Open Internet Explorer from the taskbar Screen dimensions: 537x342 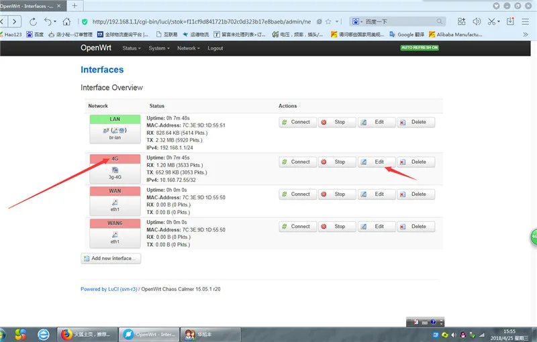pos(44,334)
